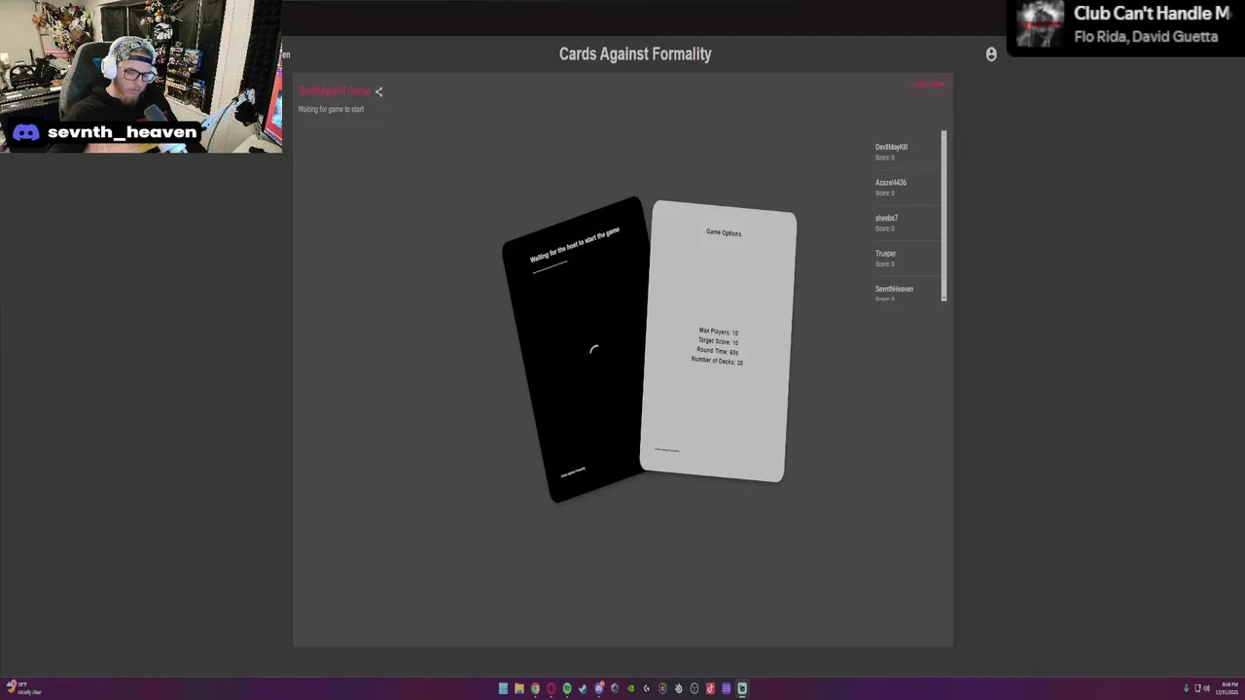Open Spotify from the taskbar

coord(567,688)
